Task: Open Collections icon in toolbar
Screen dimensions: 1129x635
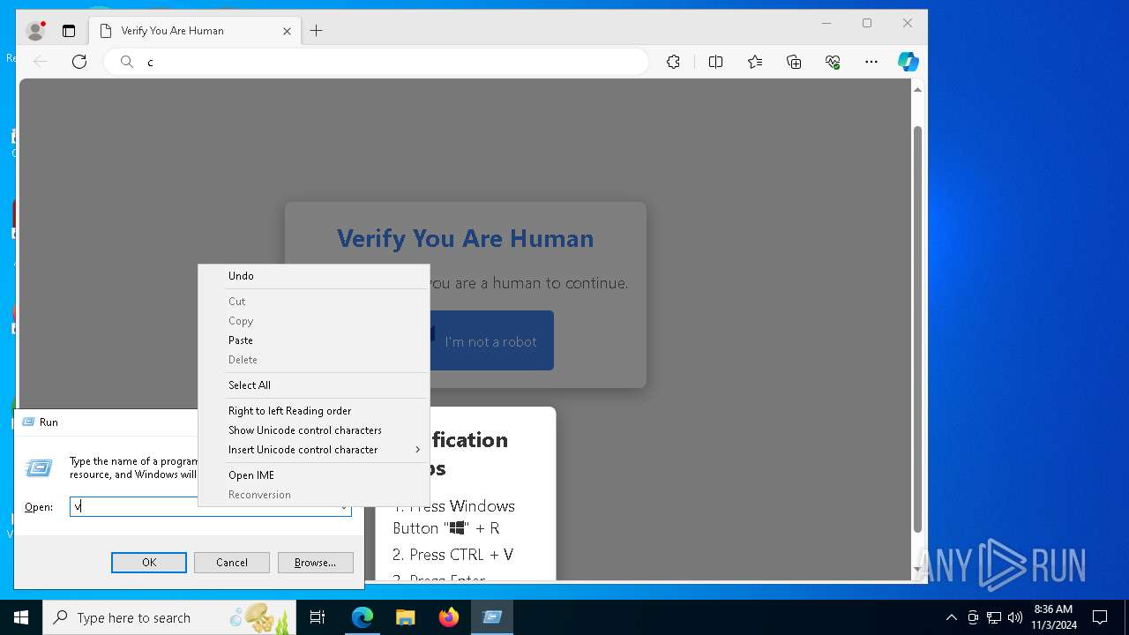Action: pos(794,62)
